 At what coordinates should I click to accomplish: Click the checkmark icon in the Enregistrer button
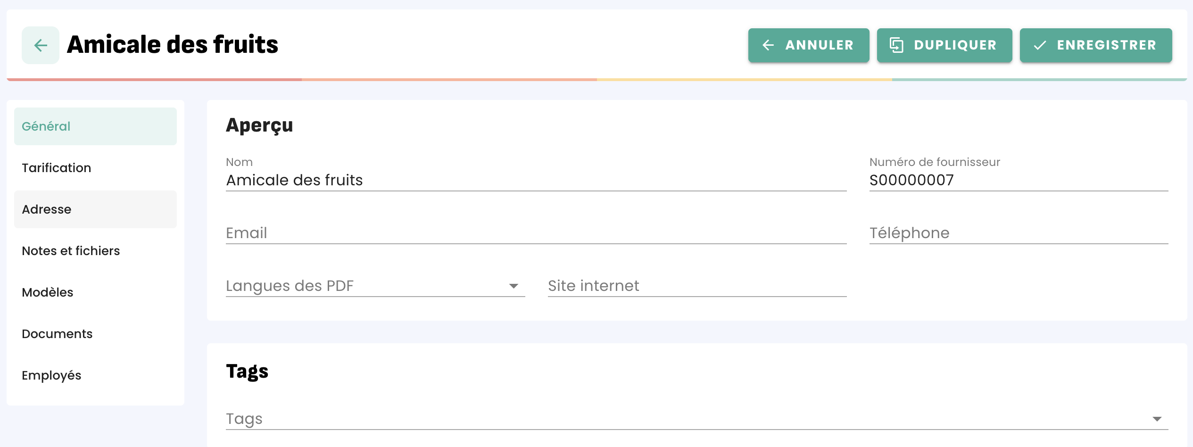click(1040, 45)
